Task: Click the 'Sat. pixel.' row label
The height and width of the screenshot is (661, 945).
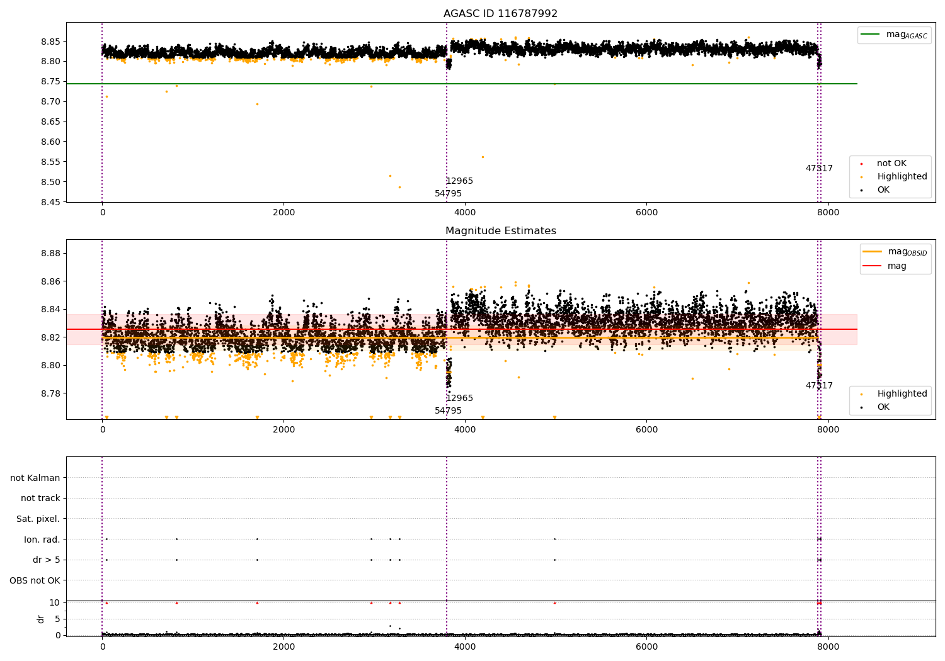Action: 38,519
